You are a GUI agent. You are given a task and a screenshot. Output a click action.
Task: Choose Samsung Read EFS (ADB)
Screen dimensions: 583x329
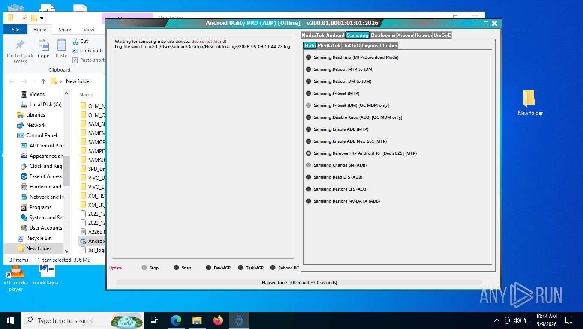[x=334, y=177]
